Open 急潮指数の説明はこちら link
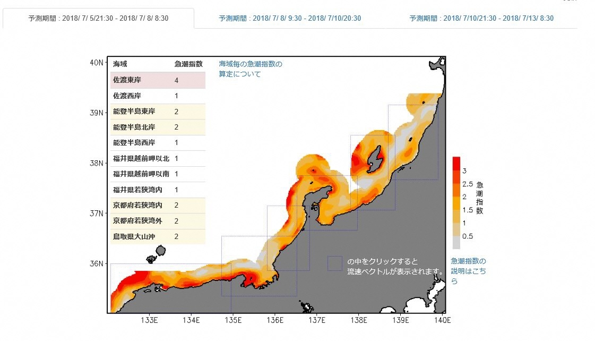Screen dimensions: 595x341 click(x=468, y=271)
